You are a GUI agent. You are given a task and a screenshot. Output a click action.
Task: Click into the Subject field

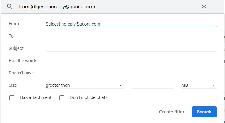pyautogui.click(x=131, y=48)
